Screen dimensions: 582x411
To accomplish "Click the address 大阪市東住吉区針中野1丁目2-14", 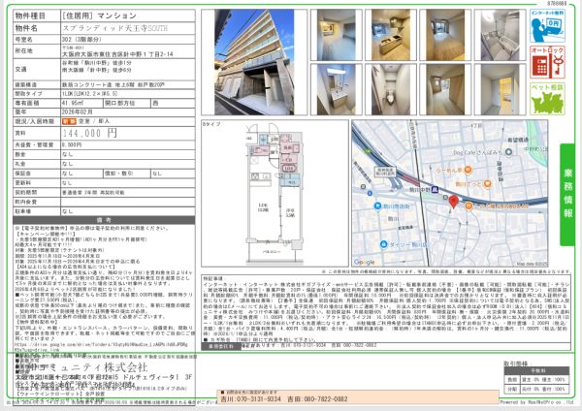I will [x=117, y=54].
